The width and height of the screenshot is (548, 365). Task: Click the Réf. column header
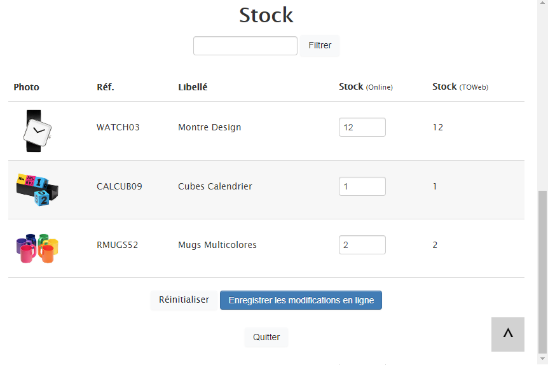pyautogui.click(x=106, y=87)
